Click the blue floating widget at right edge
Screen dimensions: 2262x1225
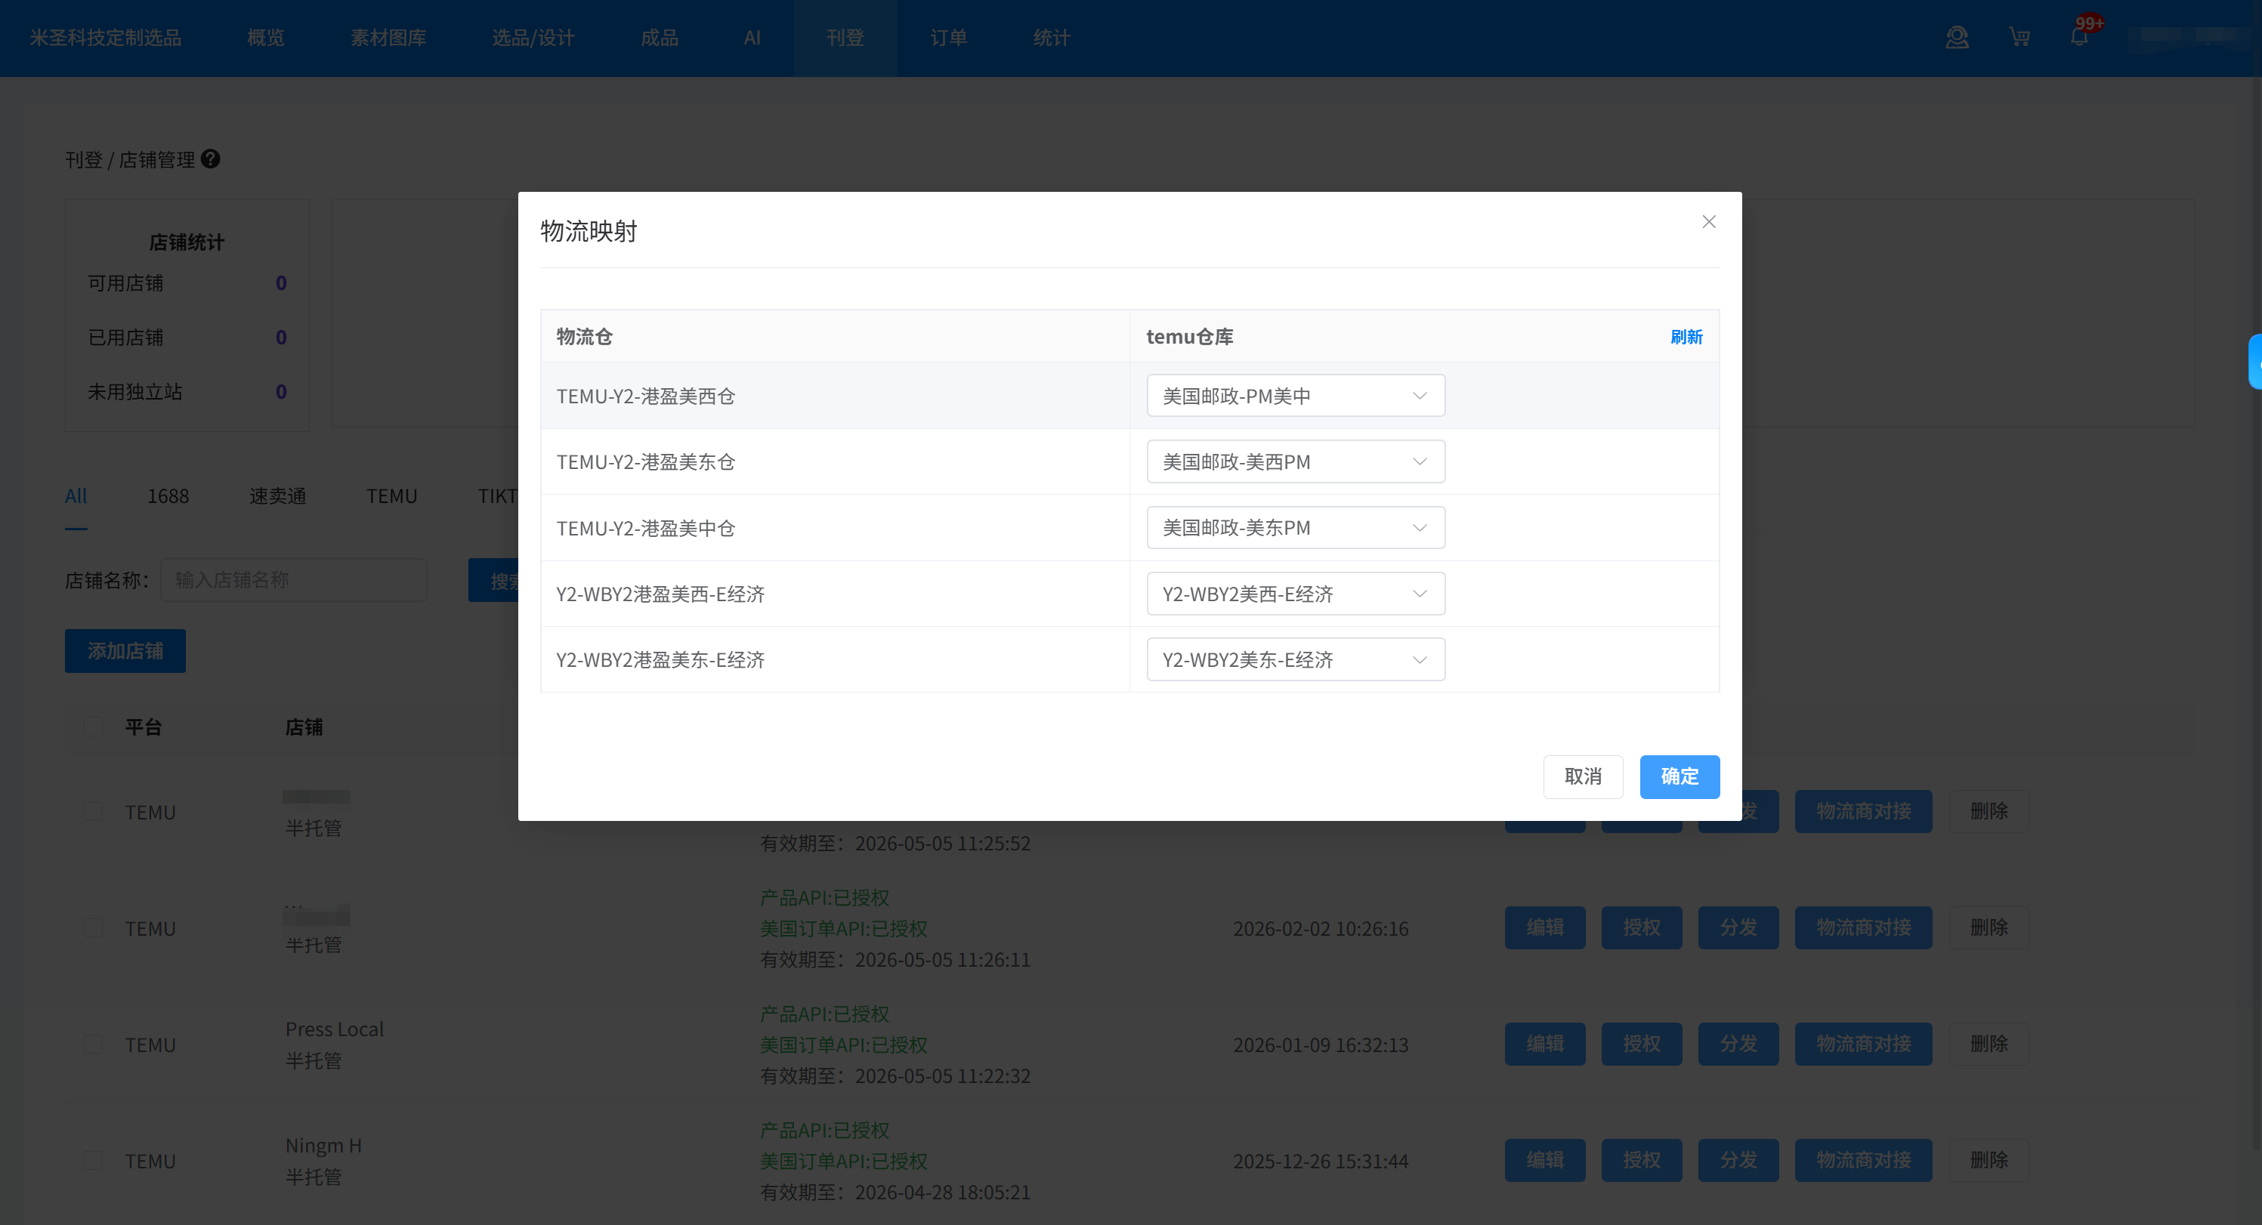2254,362
